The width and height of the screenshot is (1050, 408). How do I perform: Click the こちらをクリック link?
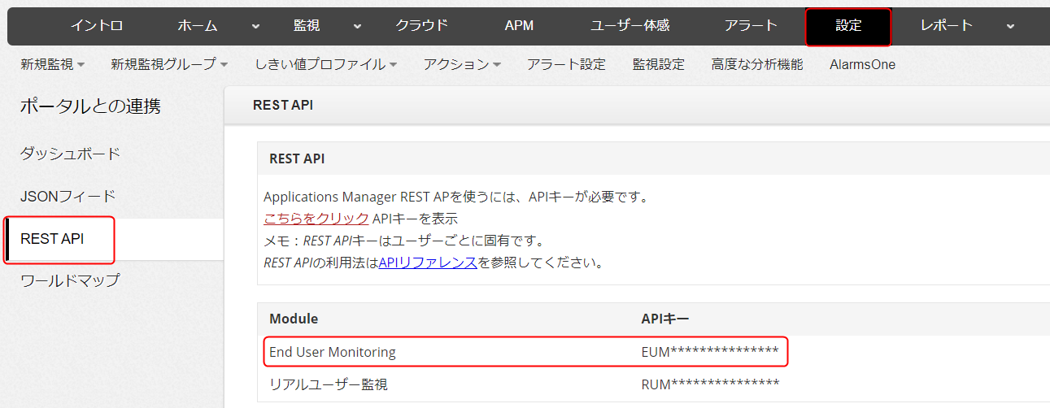316,219
